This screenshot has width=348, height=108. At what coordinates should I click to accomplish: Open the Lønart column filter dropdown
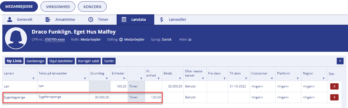[33, 78]
